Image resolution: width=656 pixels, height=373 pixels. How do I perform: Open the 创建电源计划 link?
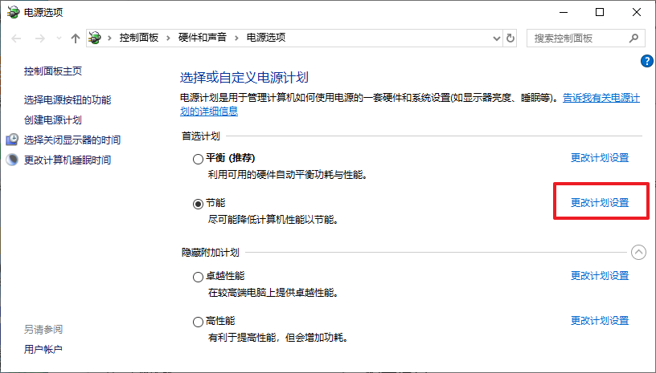[x=53, y=120]
